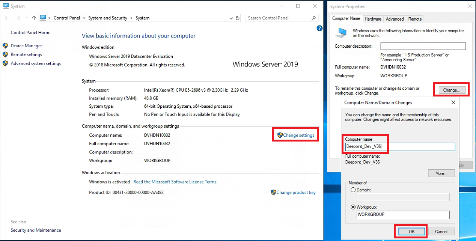476x241 pixels.
Task: Click the Advanced system settings shield icon
Action: [5, 63]
